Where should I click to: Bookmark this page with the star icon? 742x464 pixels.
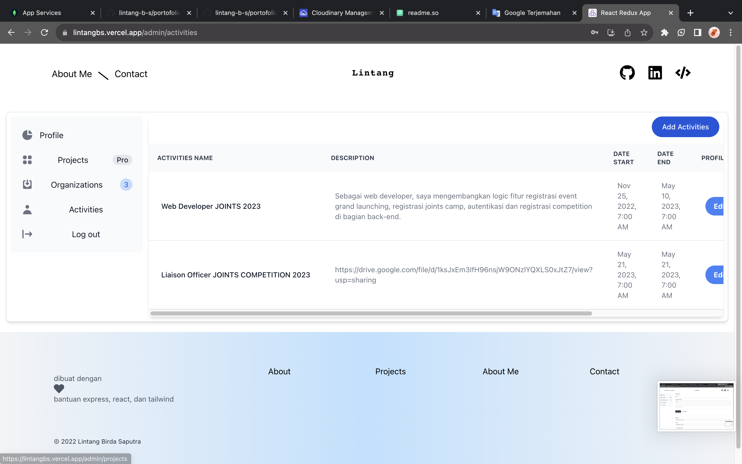(644, 32)
